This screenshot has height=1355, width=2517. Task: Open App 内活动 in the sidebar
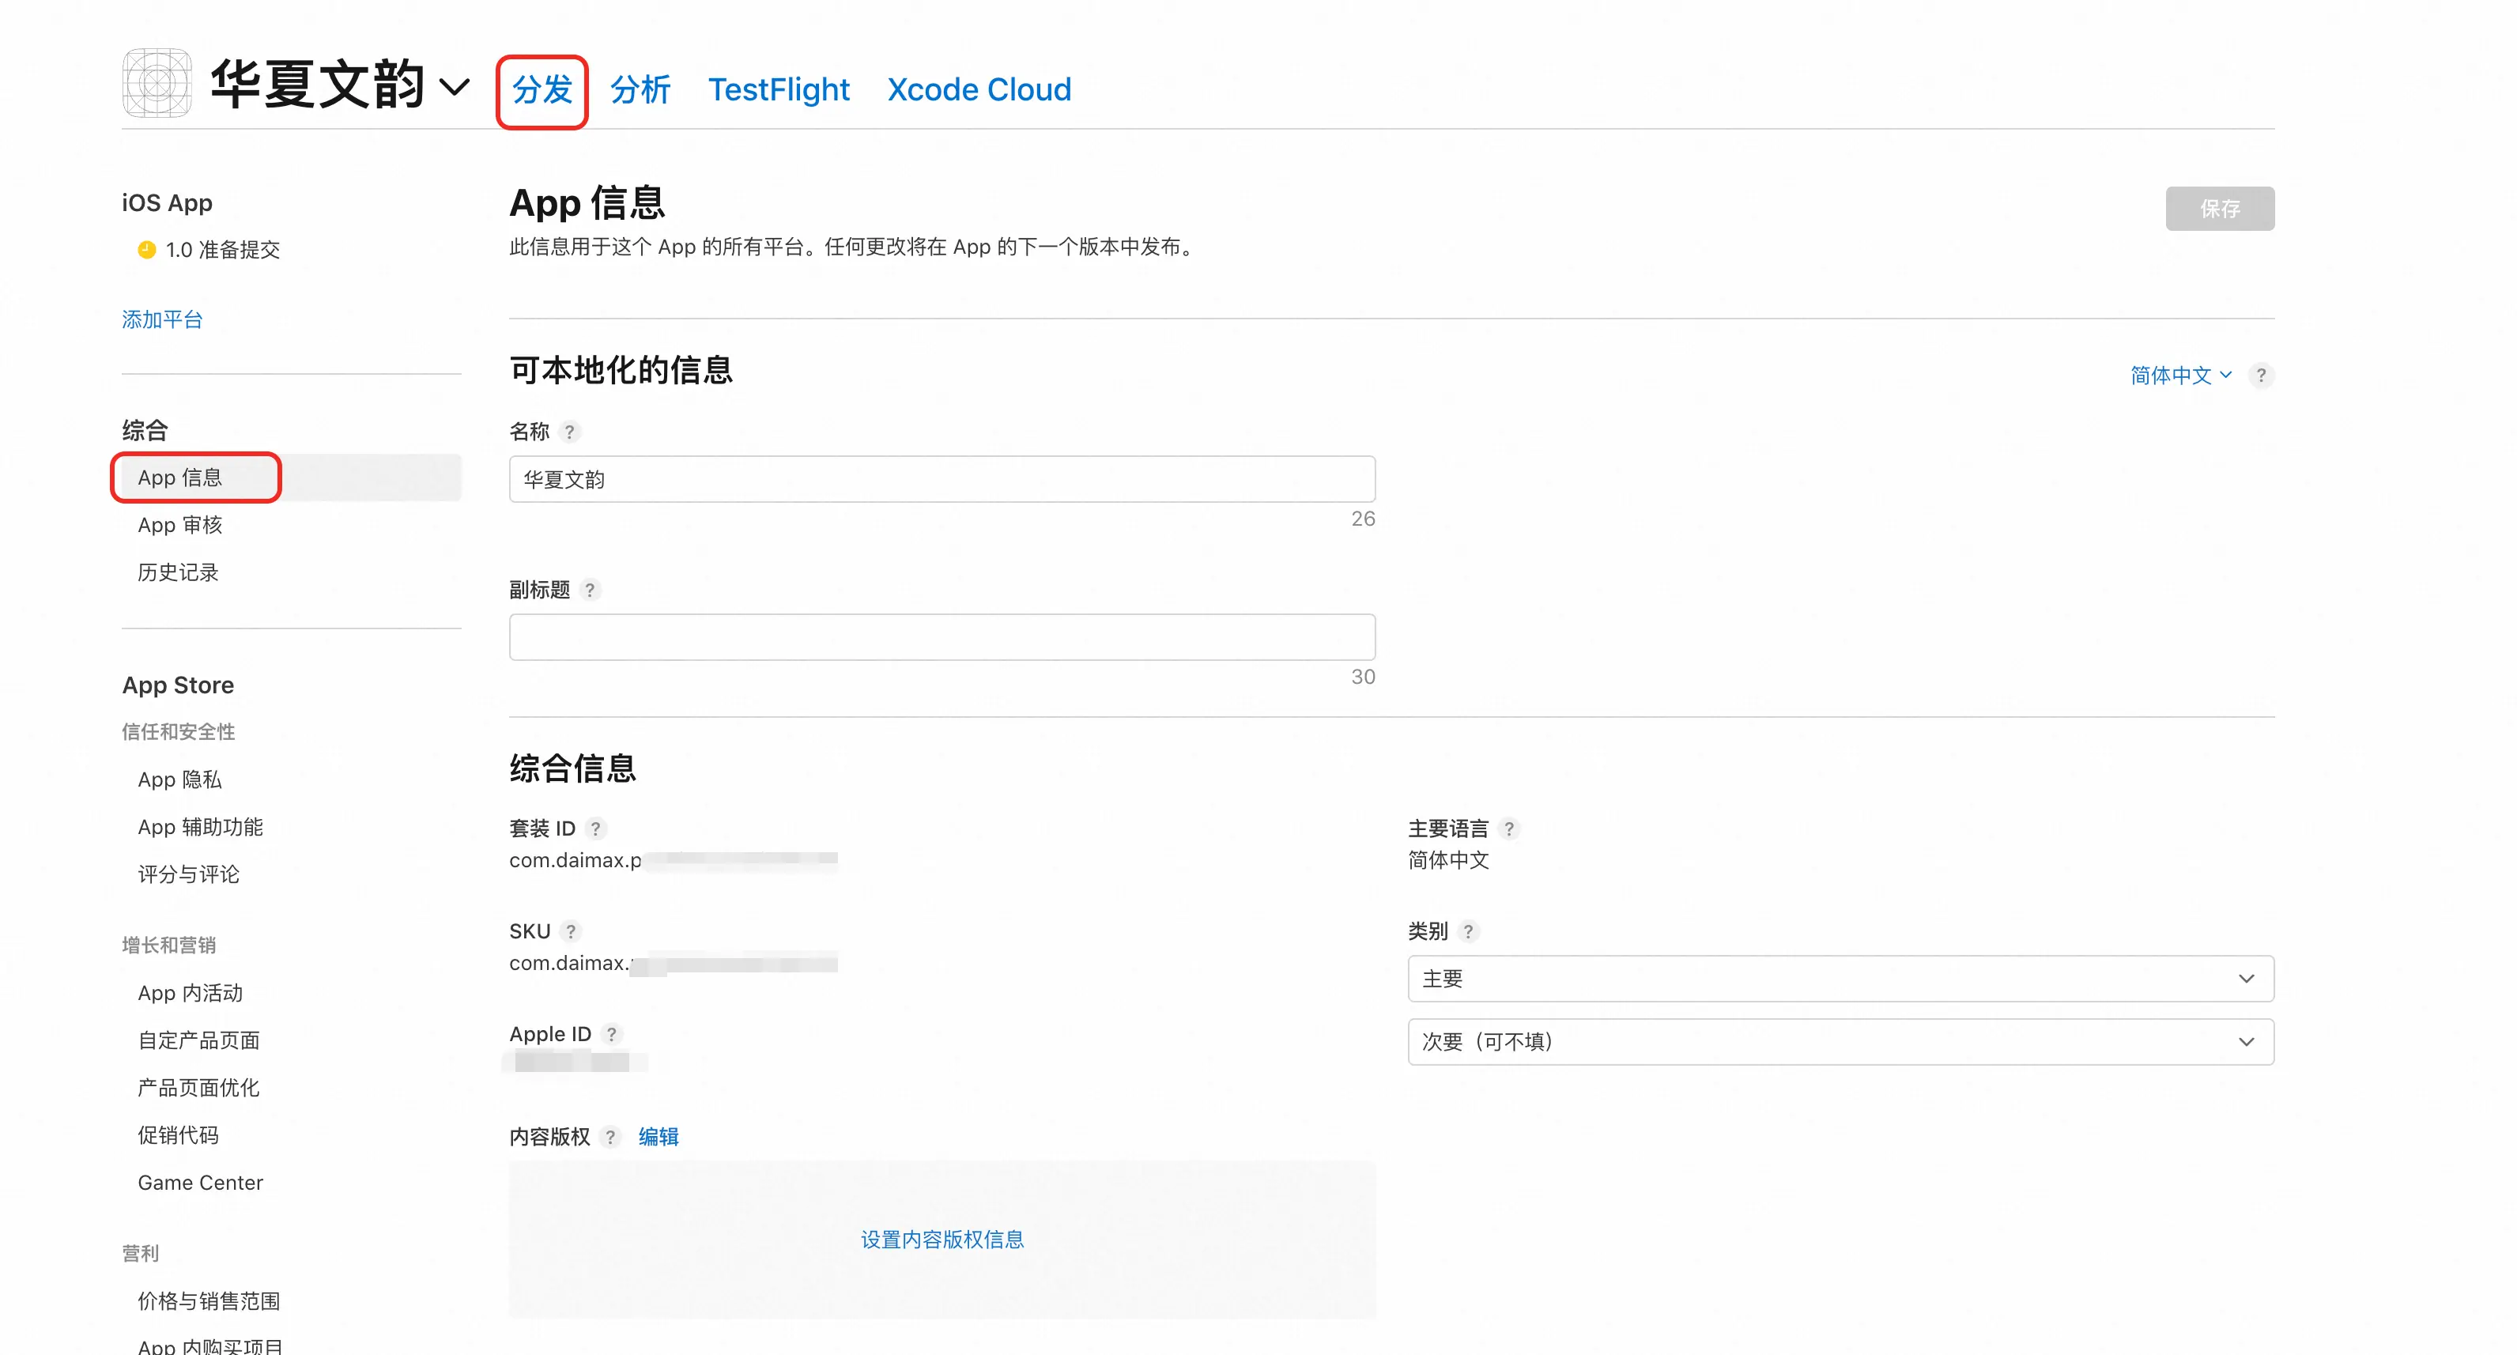point(191,994)
